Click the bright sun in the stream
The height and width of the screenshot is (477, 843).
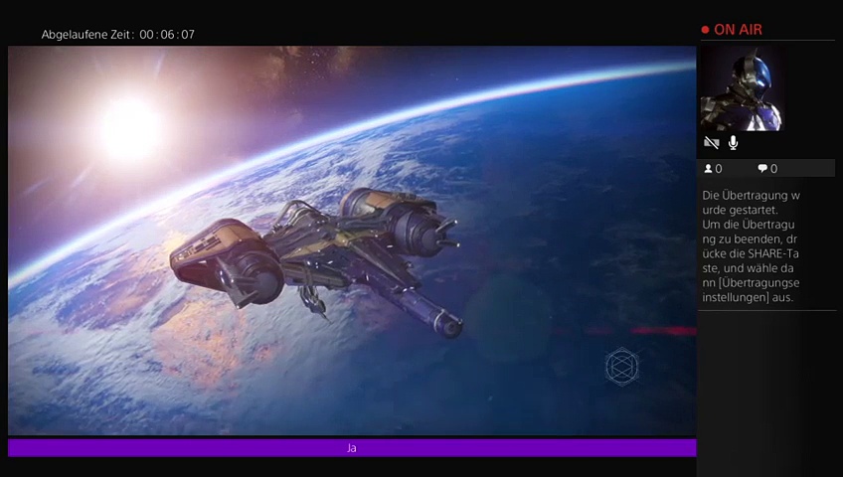tap(131, 127)
